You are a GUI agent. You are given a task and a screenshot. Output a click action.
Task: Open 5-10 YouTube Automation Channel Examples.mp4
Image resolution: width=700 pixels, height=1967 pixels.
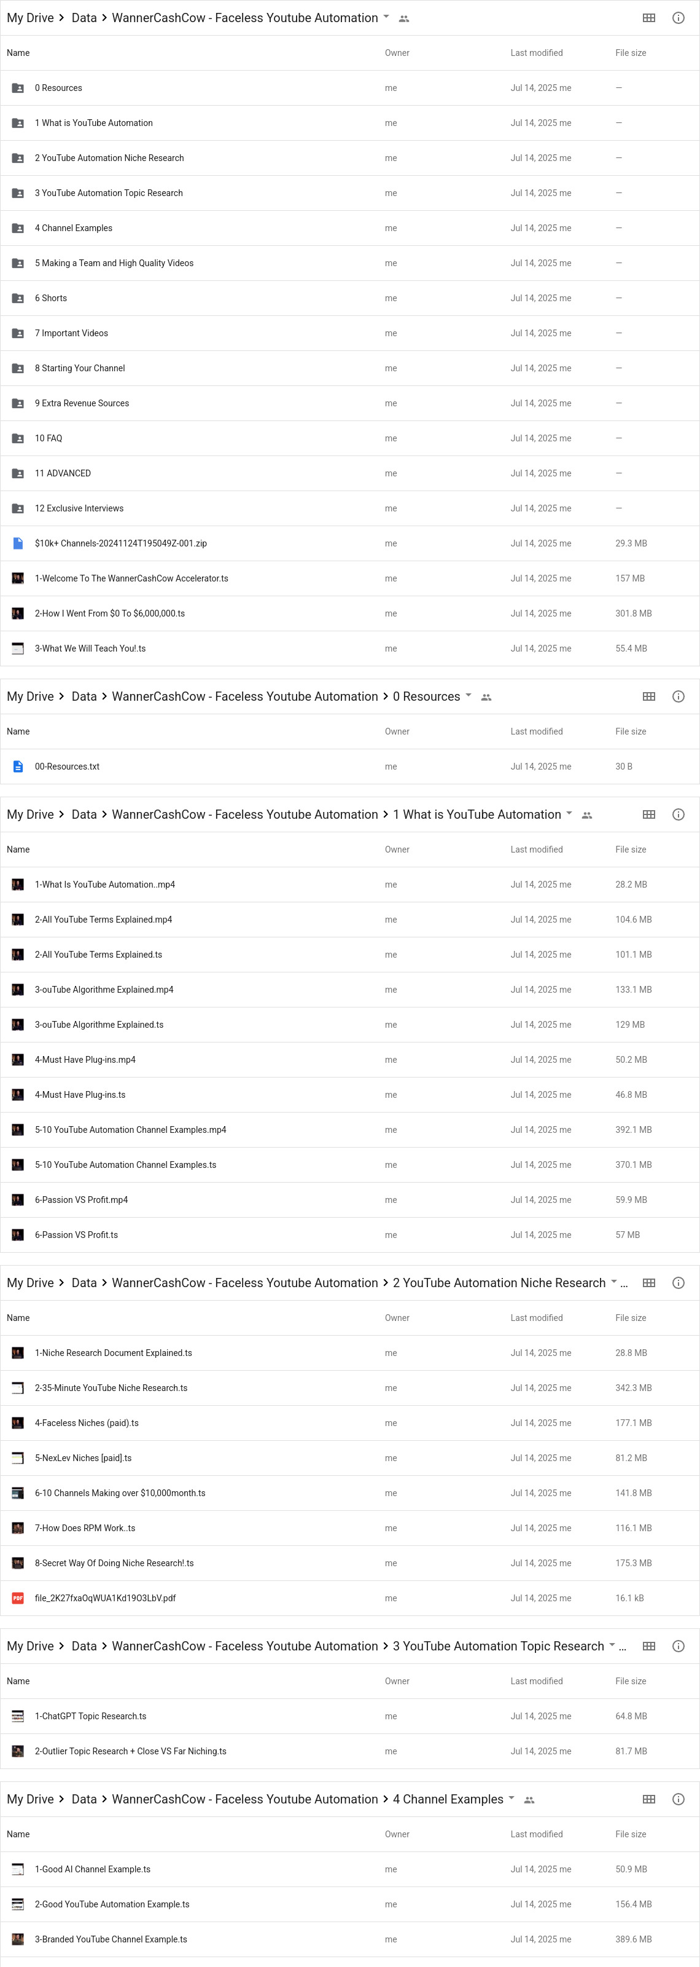tap(130, 1130)
